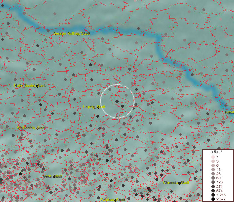The height and width of the screenshot is (202, 234).
Task: Select the legend swatch for 3
Action: (213, 162)
